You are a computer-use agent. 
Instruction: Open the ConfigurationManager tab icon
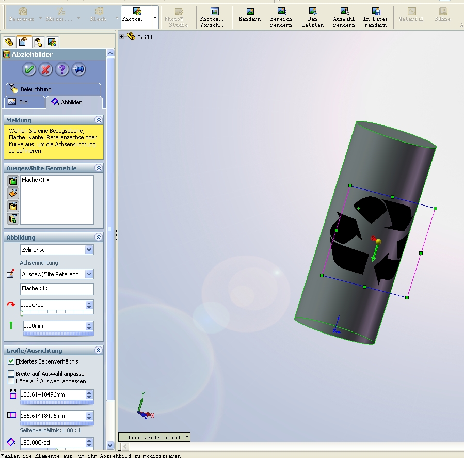coord(38,42)
